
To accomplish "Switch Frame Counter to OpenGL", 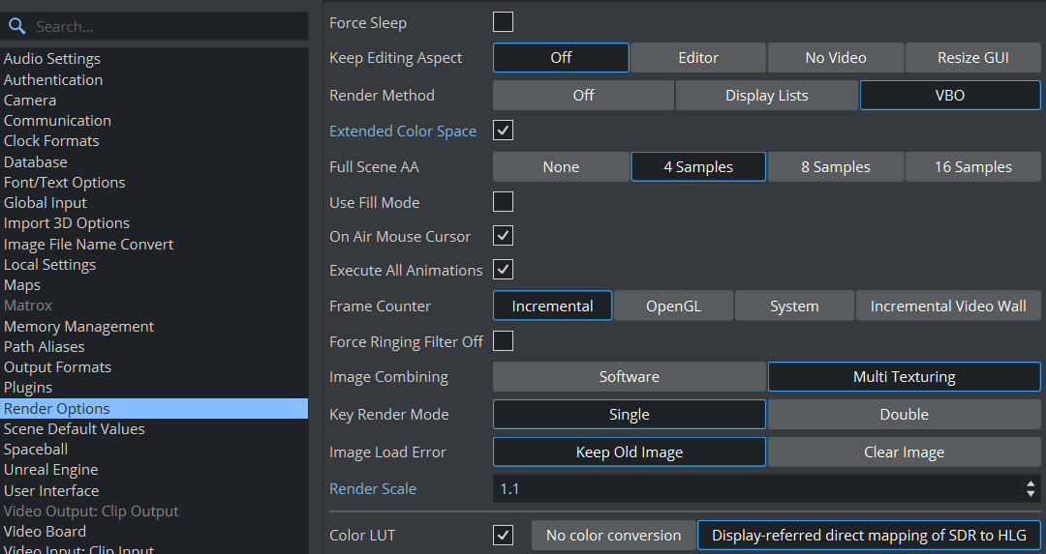I will pos(673,306).
